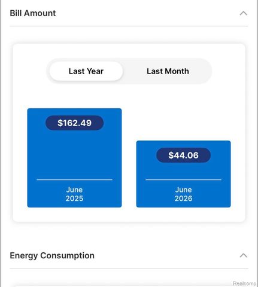
Task: Click the divider under Bill Amount heading
Action: pos(129,26)
